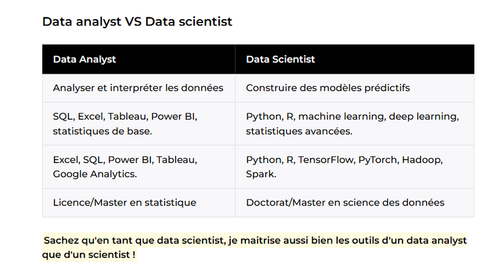This screenshot has height=270, width=487.
Task: Click the 'Licence/Master en statistique' cell
Action: 139,203
